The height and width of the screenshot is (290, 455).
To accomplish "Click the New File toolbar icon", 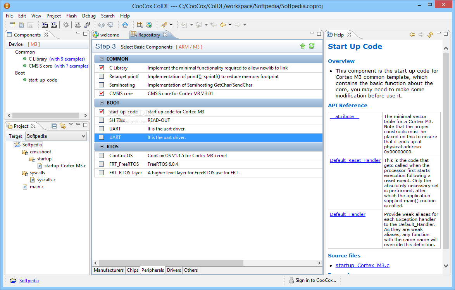I will pos(21,25).
